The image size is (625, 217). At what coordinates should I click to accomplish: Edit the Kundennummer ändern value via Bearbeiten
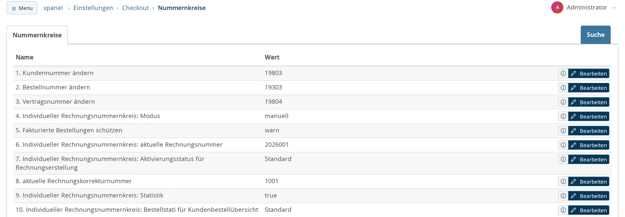[x=589, y=73]
